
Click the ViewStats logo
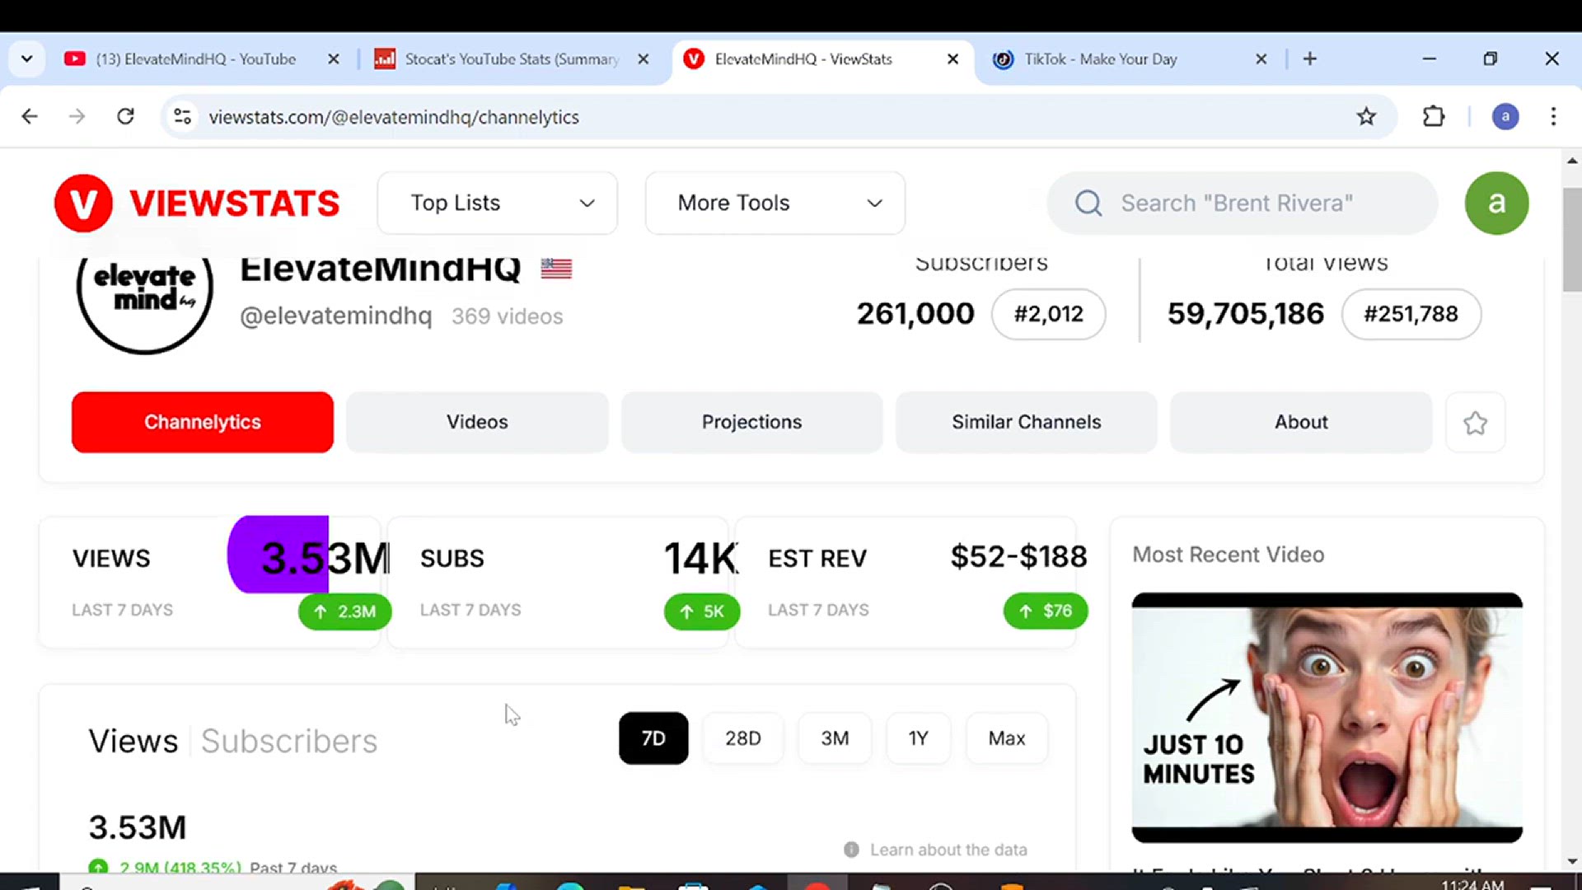click(x=197, y=203)
